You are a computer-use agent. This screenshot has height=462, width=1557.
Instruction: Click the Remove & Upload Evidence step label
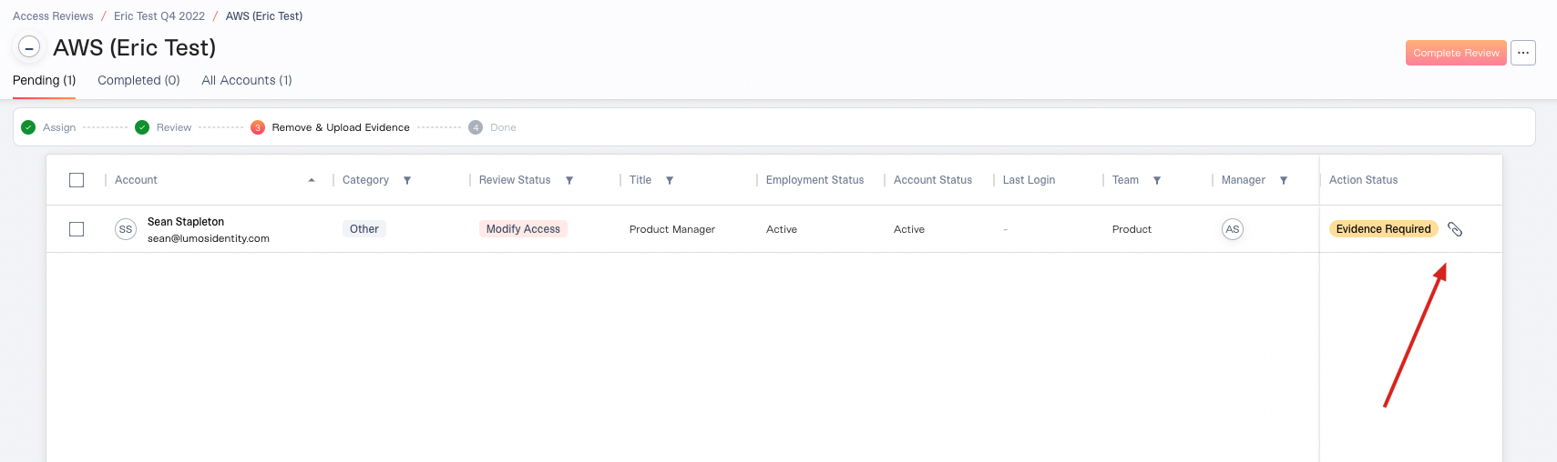point(341,127)
